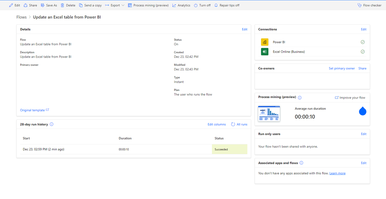
Task: Edit the Run only users section
Action: tap(364, 134)
